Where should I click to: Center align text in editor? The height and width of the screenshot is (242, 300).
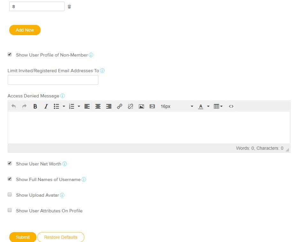coord(98,106)
